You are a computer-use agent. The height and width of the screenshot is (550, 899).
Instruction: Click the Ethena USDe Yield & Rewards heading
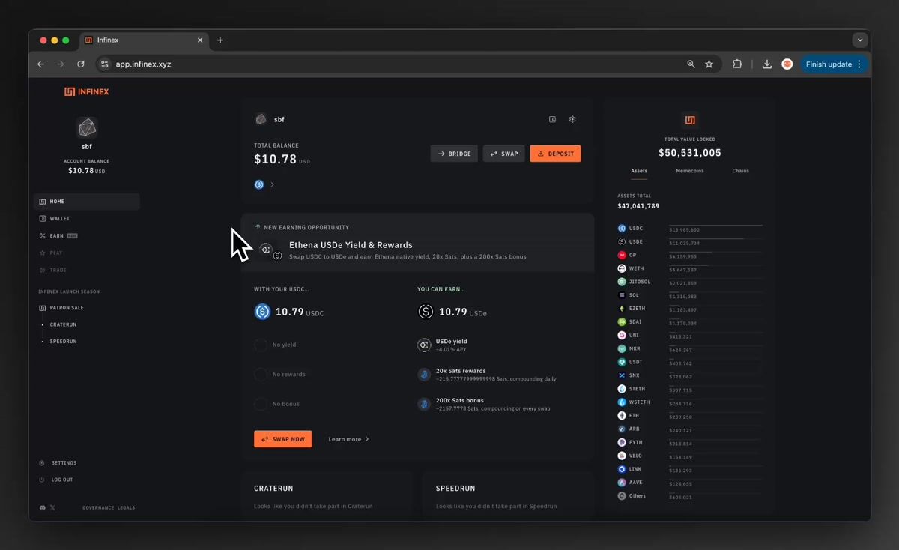351,245
